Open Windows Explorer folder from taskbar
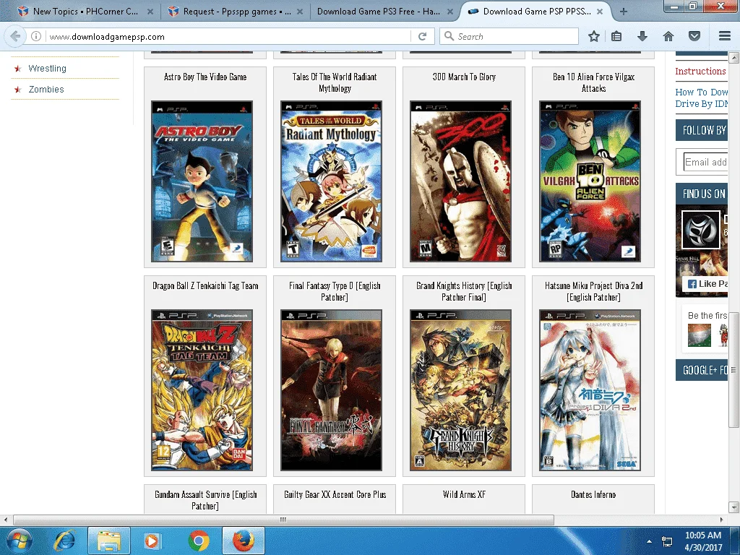Viewport: 740px width, 555px height. (x=109, y=541)
